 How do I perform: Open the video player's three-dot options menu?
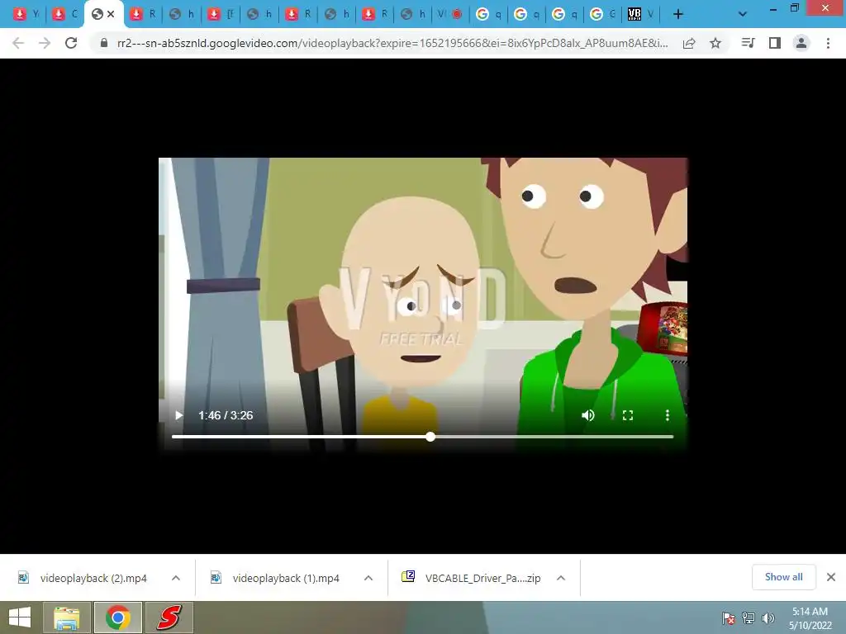tap(668, 415)
